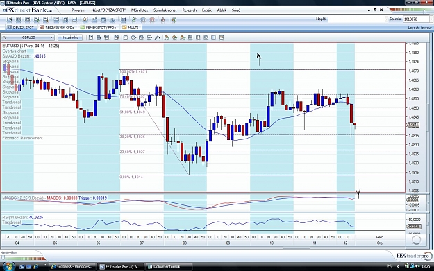Image resolution: width=434 pixels, height=271 pixels.
Task: Open Dokumentumok taskbar item
Action: [x=169, y=267]
